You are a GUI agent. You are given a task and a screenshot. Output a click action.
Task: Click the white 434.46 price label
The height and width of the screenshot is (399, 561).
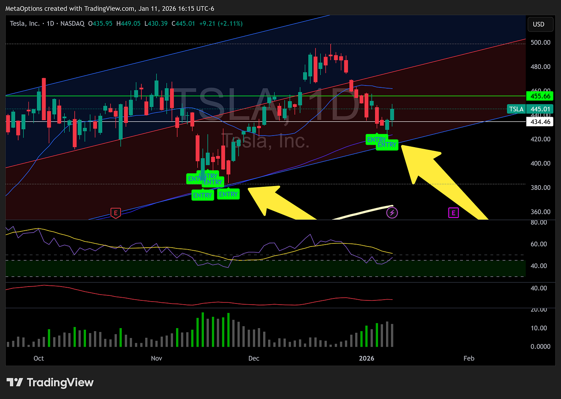pyautogui.click(x=540, y=121)
